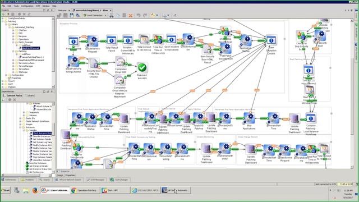Viewport: 359px width, 202px height.
Task: Open the Window menu
Action: coord(46,6)
